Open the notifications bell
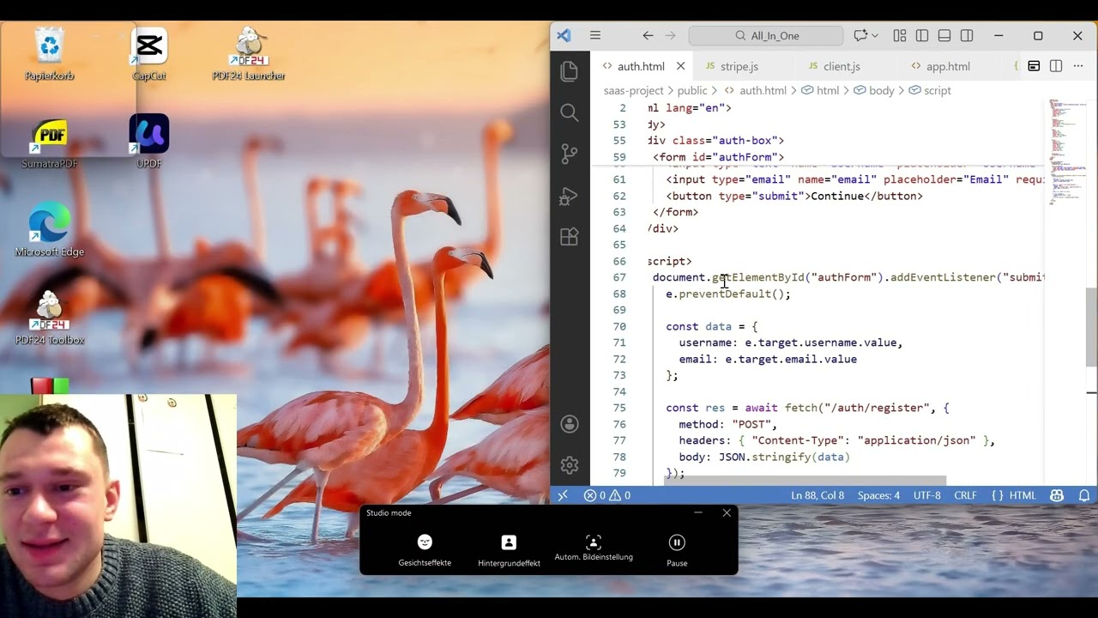1098x618 pixels. tap(1084, 495)
